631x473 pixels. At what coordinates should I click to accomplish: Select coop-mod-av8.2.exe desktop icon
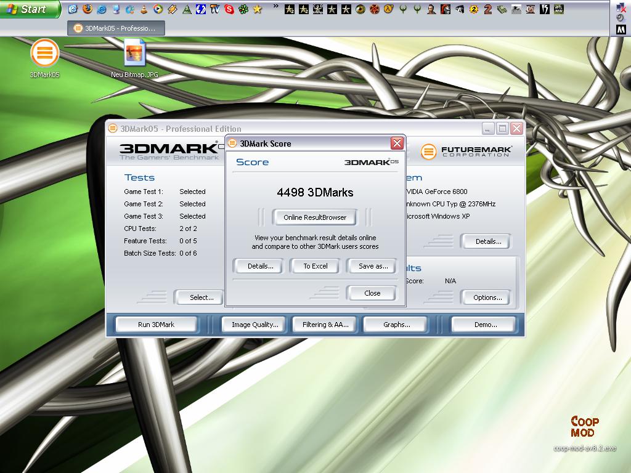(x=584, y=433)
